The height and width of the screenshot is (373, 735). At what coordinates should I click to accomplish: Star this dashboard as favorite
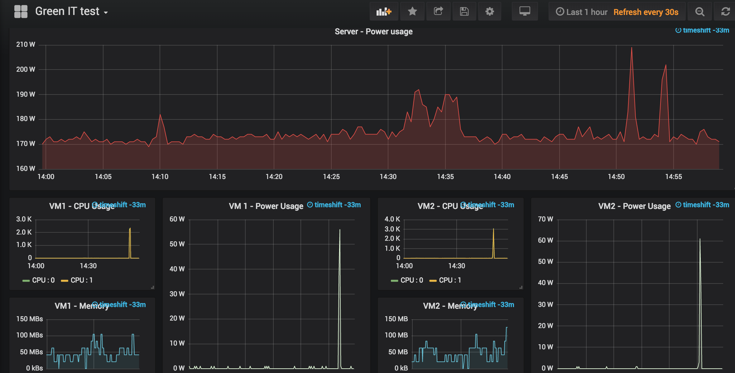click(412, 12)
